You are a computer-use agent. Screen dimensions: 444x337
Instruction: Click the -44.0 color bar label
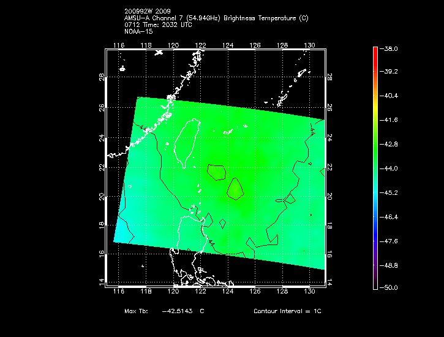391,168
